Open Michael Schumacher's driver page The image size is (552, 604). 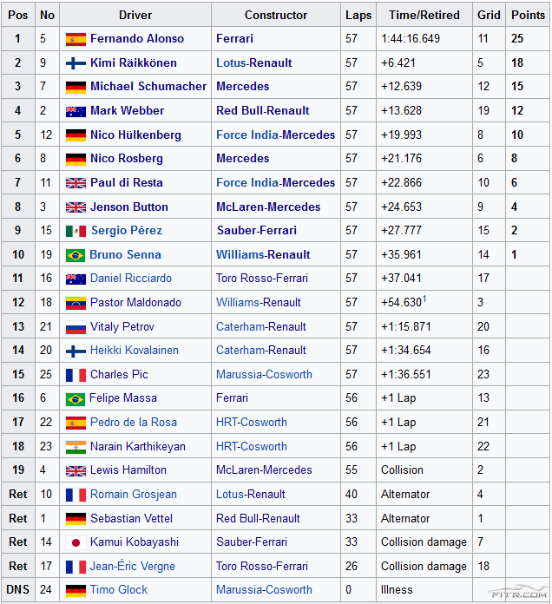tap(148, 87)
